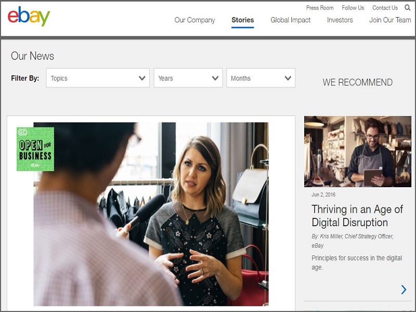This screenshot has height=312, width=416.
Task: Click the Filter By label
Action: [25, 79]
